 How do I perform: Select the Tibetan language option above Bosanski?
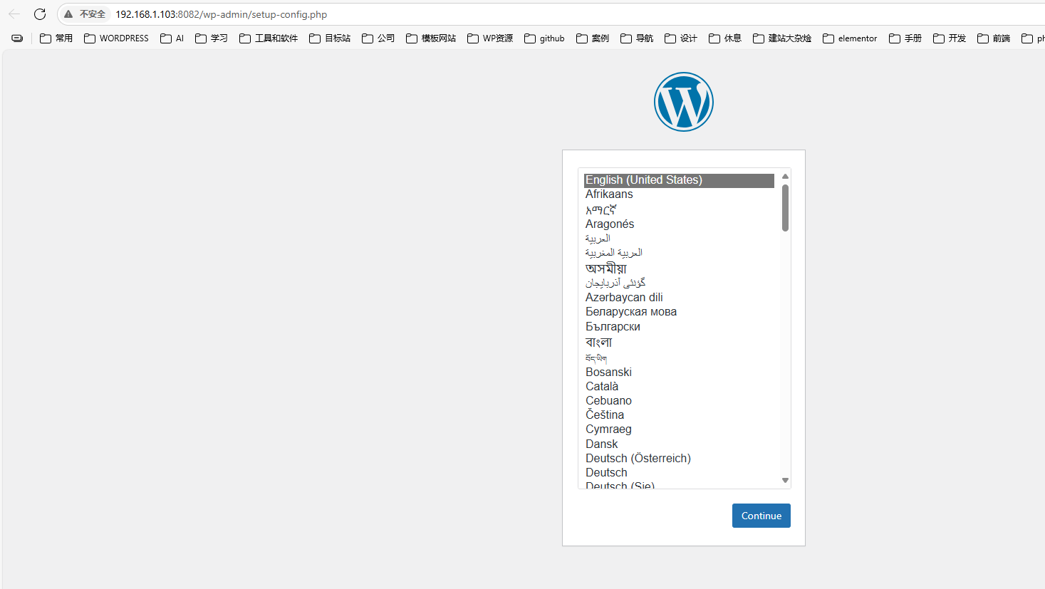[679, 358]
